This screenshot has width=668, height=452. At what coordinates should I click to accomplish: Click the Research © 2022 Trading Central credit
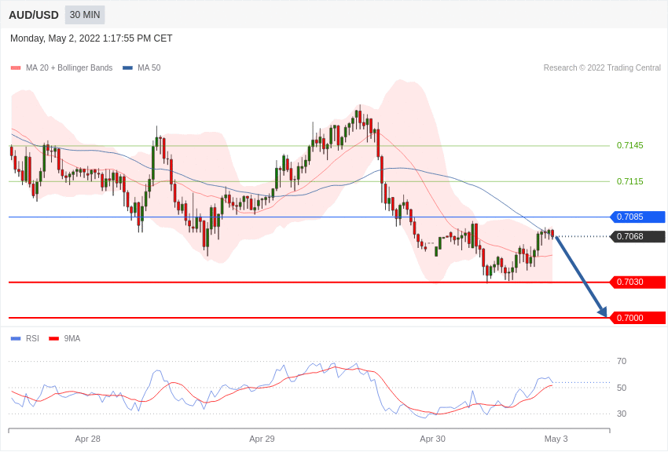click(x=602, y=68)
